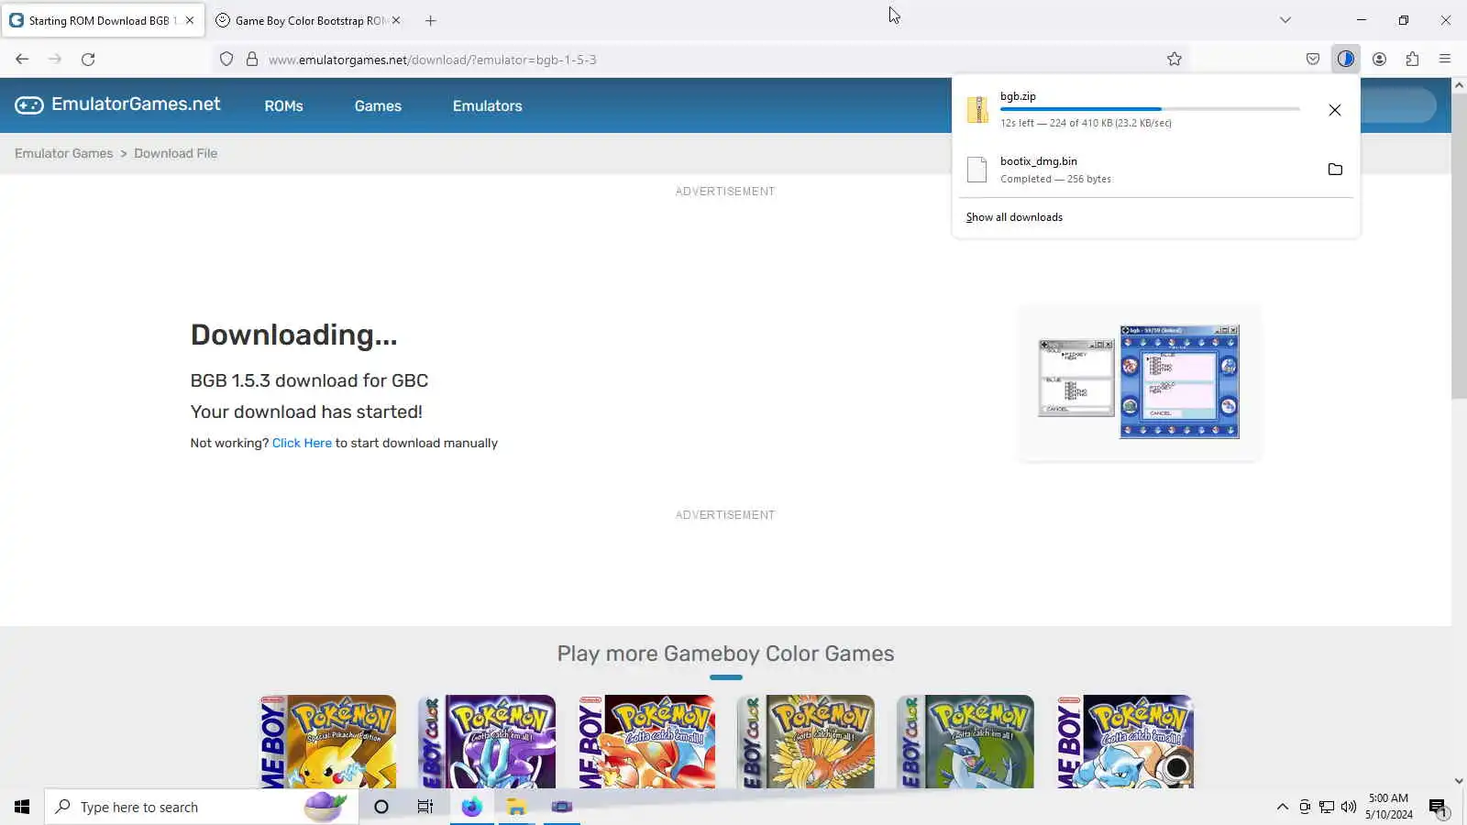The height and width of the screenshot is (825, 1467).
Task: Open the Emulators menu
Action: tap(487, 106)
